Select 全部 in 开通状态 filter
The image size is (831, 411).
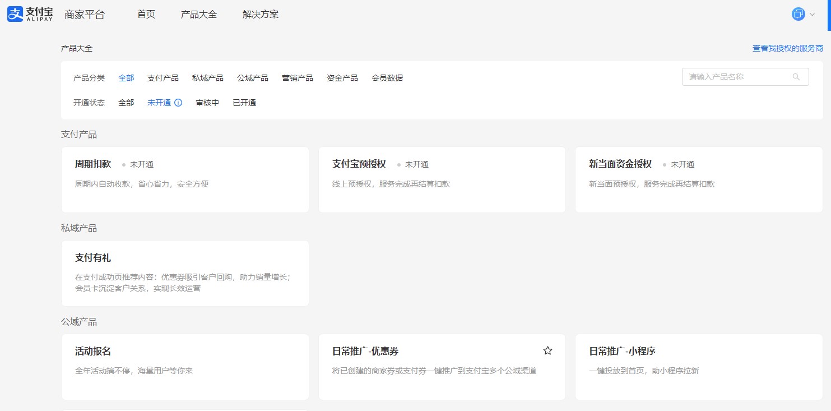coord(126,103)
